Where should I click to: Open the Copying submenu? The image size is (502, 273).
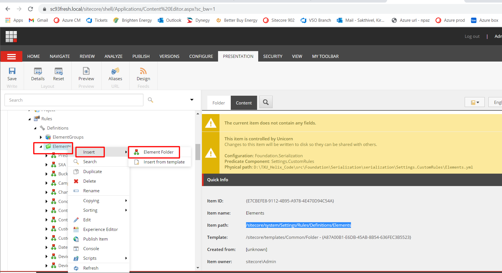(99, 201)
